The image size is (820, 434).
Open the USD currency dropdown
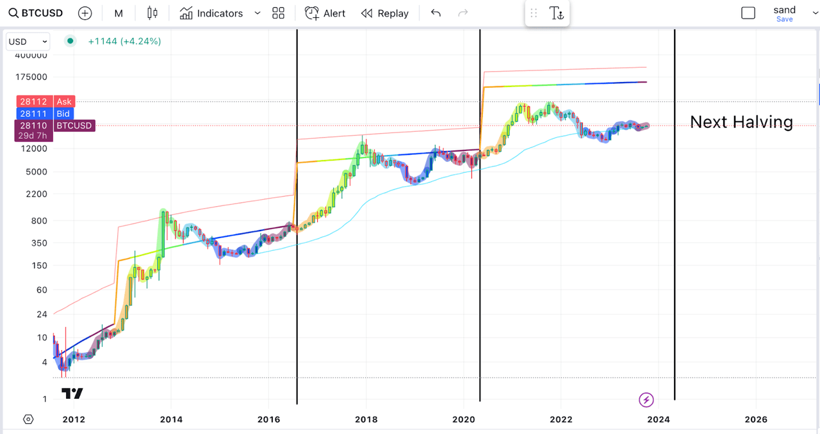pos(28,42)
